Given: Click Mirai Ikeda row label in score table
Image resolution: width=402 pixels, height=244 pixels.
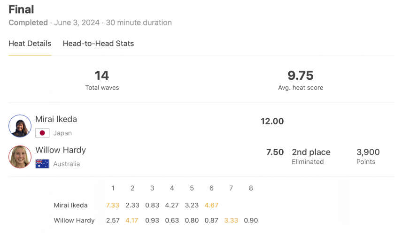Looking at the screenshot, I should [x=70, y=205].
